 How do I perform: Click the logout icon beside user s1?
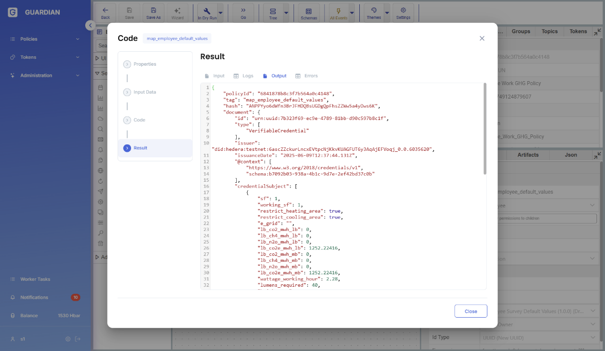pyautogui.click(x=78, y=339)
